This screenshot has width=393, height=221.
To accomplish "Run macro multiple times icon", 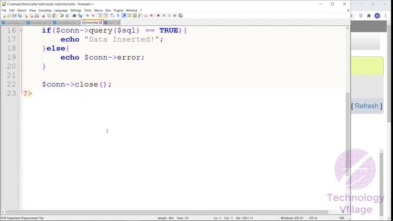I will 174,15.
